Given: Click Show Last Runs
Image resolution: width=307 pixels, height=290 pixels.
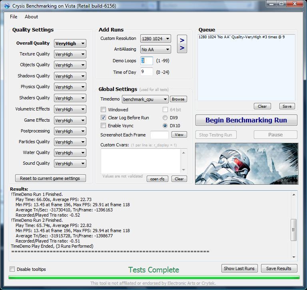Looking at the screenshot, I should point(239,268).
